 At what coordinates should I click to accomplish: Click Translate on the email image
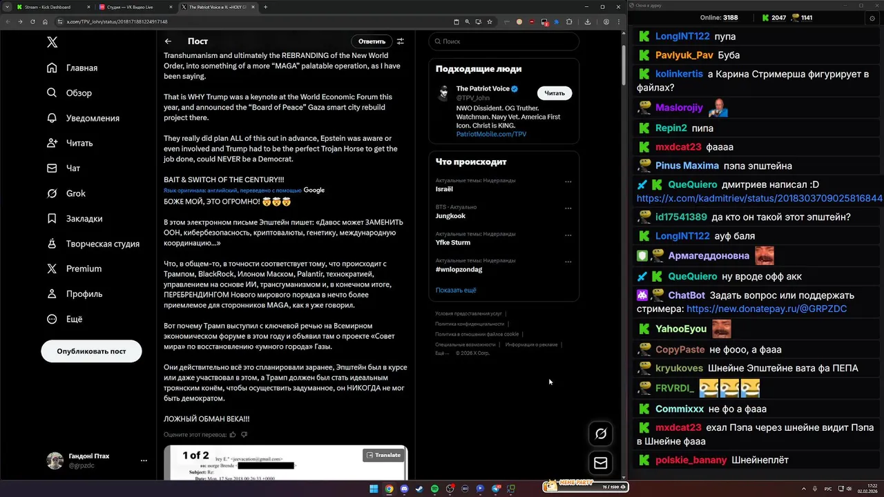[x=383, y=455]
